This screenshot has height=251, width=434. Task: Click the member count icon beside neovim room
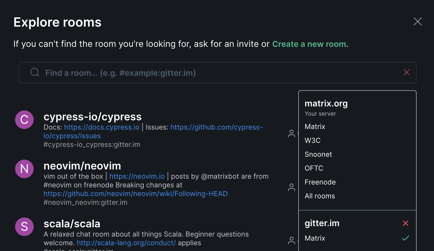point(292,187)
